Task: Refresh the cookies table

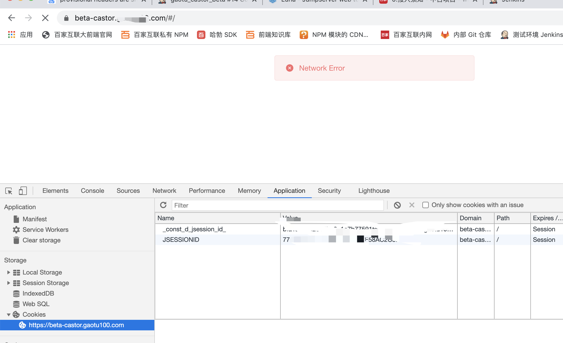Action: coord(163,205)
